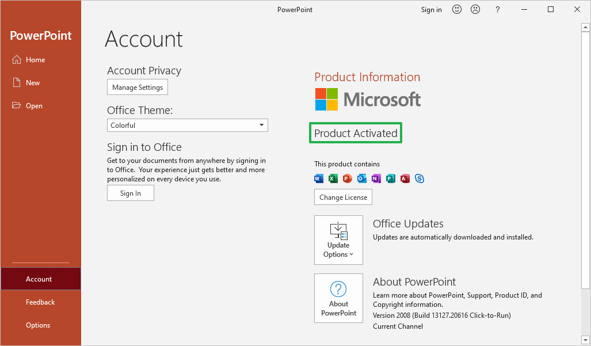The image size is (591, 346).
Task: Open Feedback from the sidebar
Action: click(x=41, y=302)
